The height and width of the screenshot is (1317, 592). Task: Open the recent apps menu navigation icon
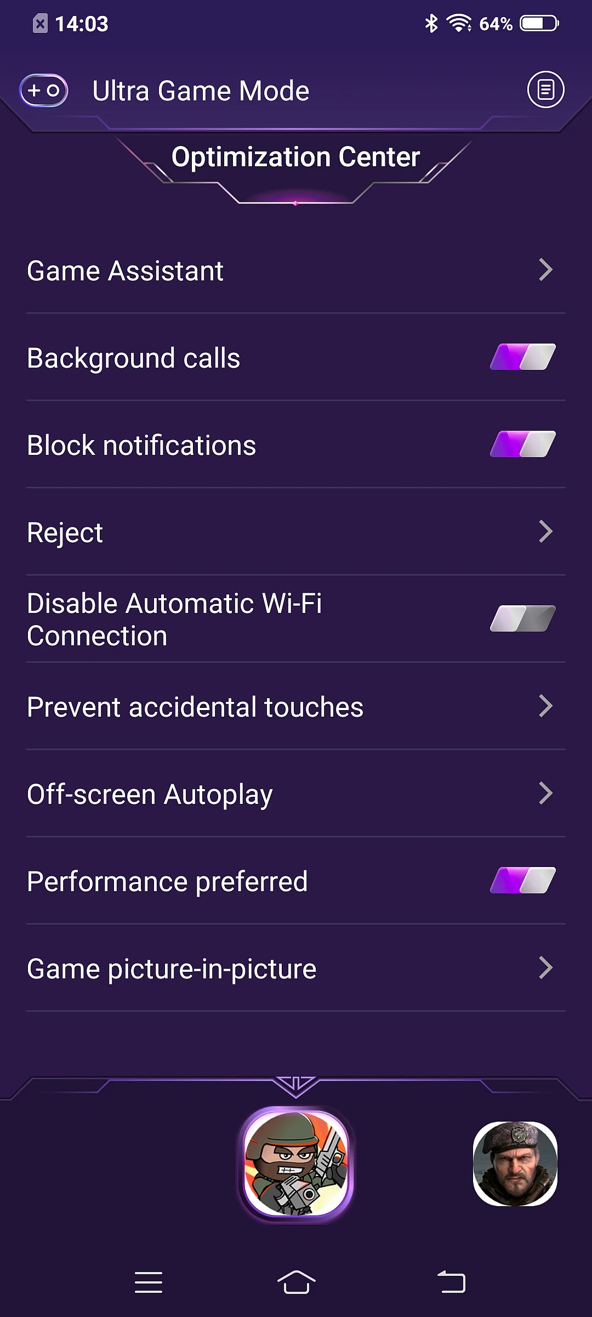click(x=149, y=1282)
